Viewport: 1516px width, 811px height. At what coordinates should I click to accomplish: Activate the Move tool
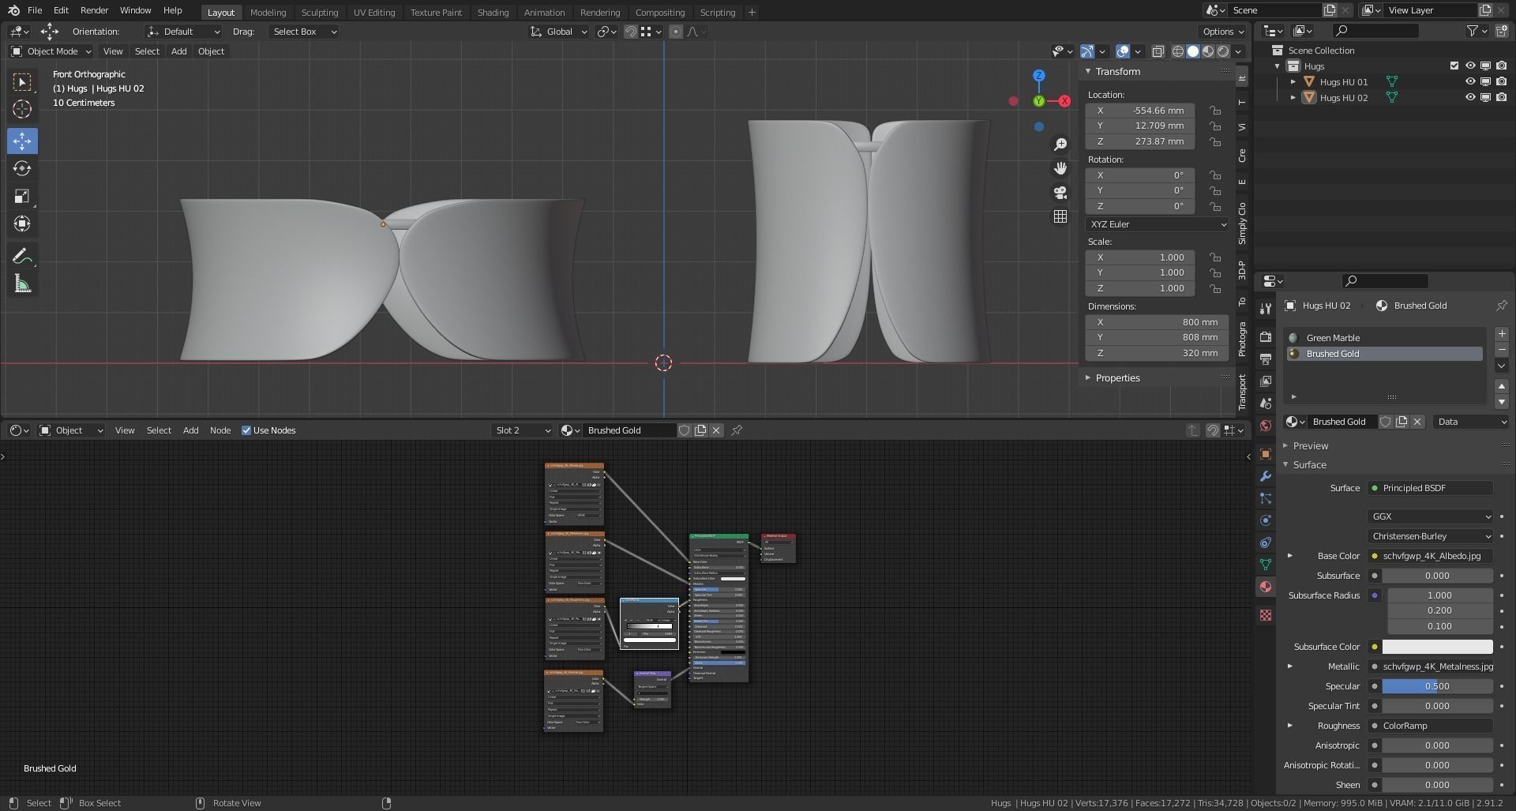[22, 141]
